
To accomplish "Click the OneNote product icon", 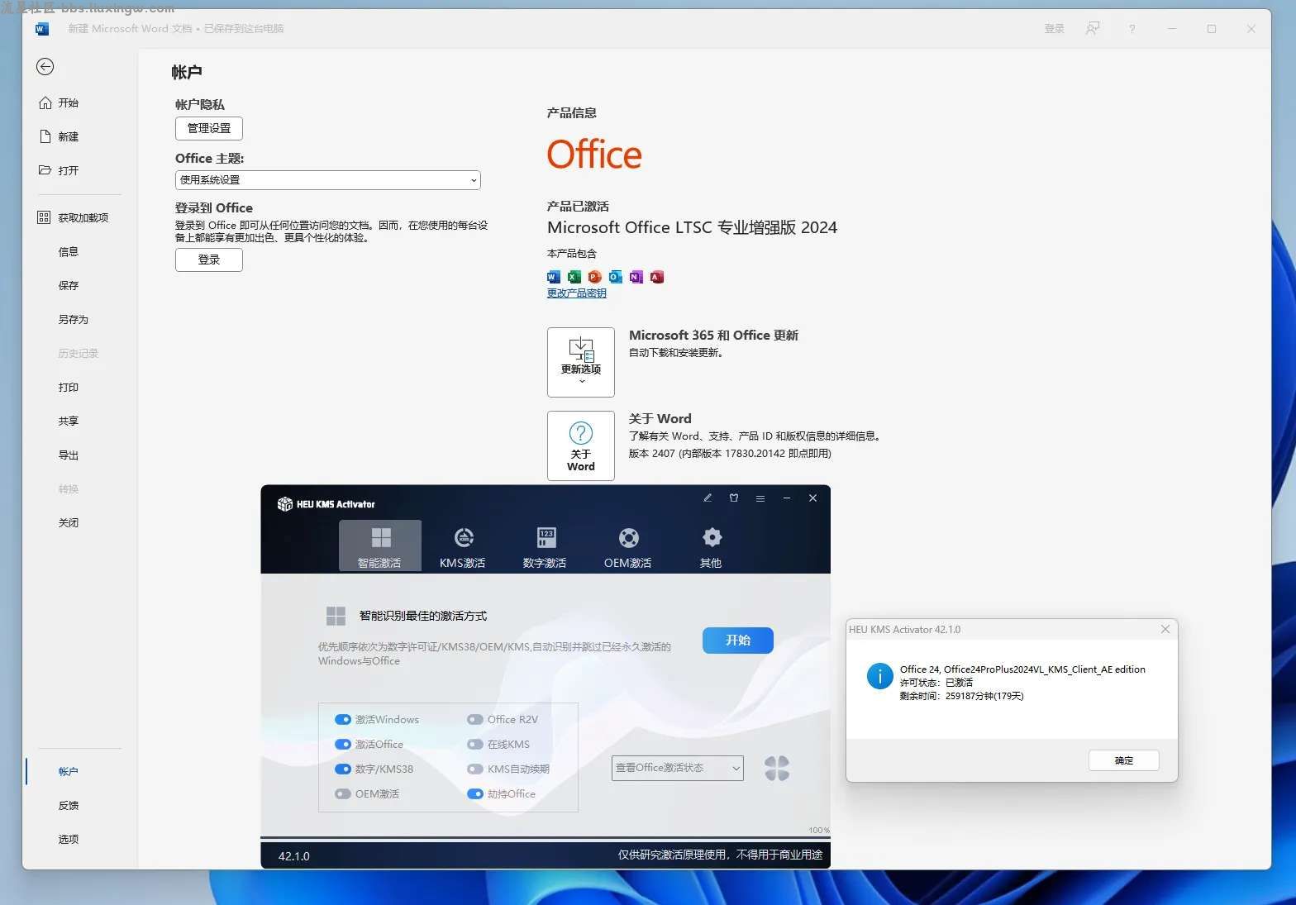I will click(636, 277).
